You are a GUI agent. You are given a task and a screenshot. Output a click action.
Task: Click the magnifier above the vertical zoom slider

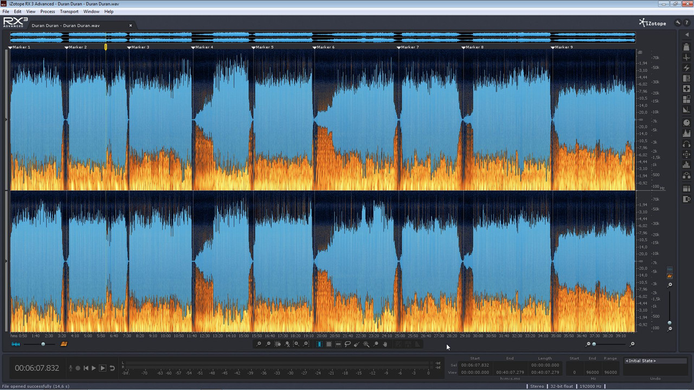670,285
